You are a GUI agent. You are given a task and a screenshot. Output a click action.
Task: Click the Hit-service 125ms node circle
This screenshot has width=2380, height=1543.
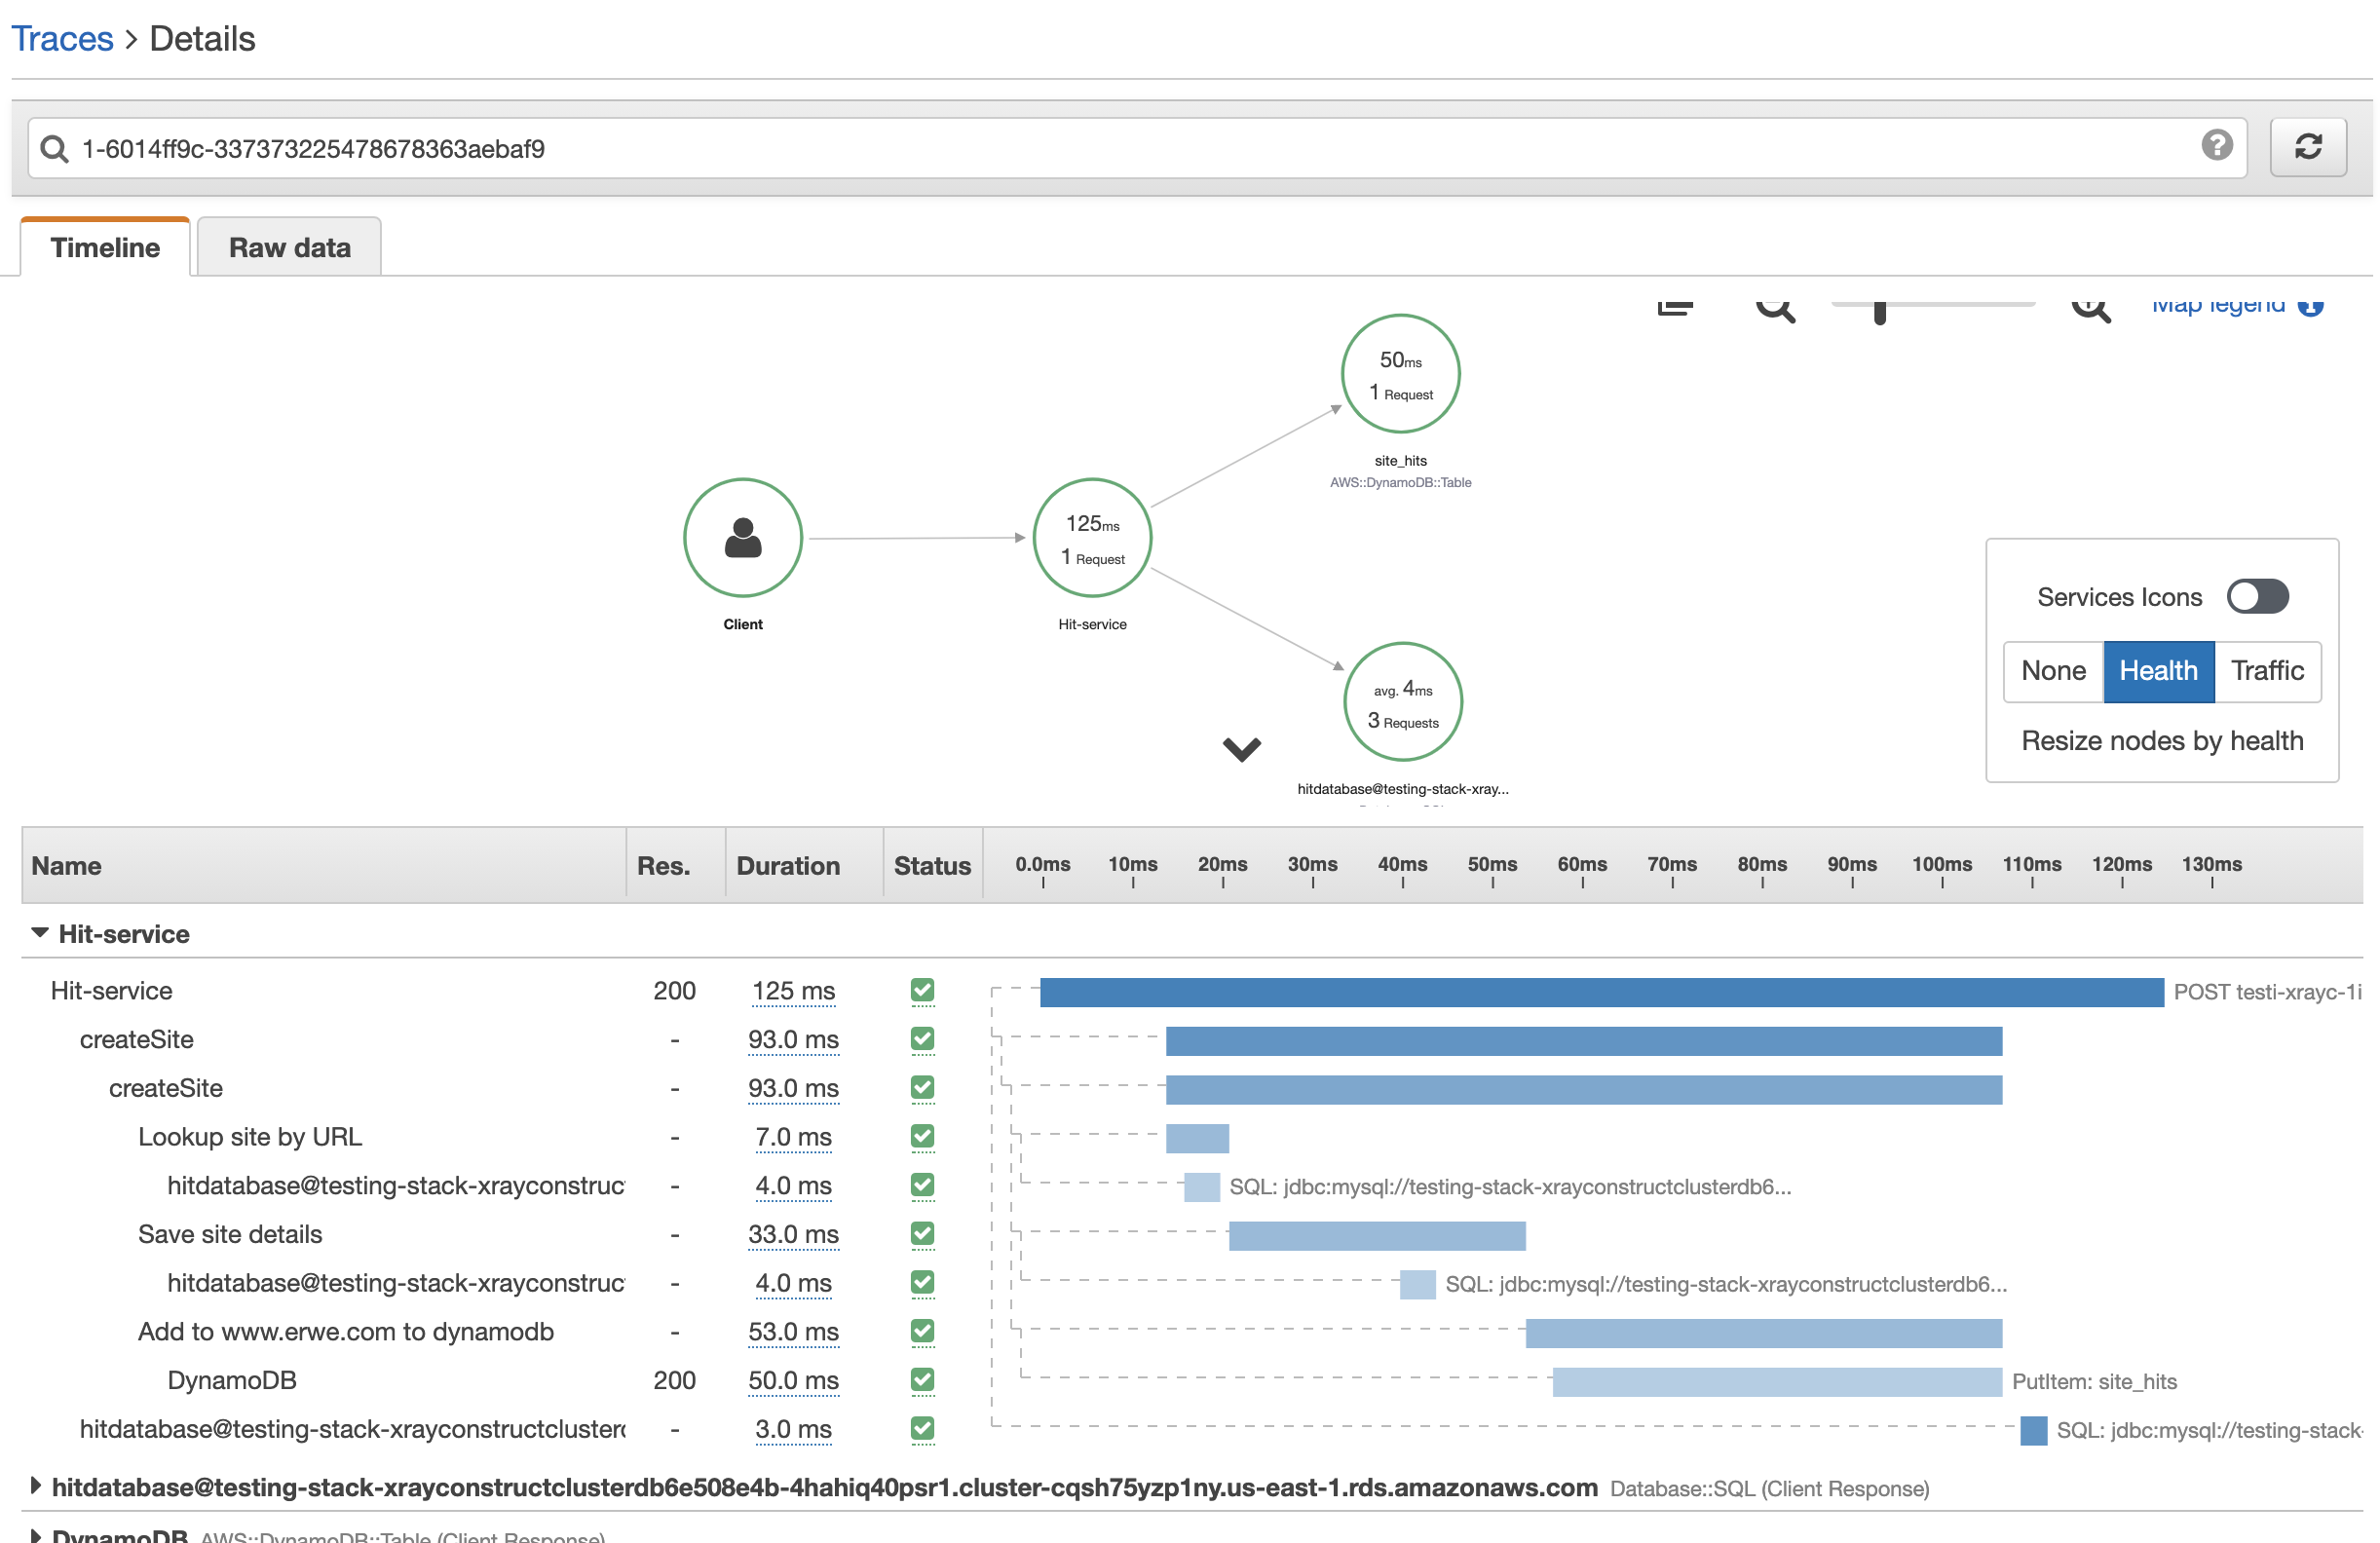coord(1091,537)
